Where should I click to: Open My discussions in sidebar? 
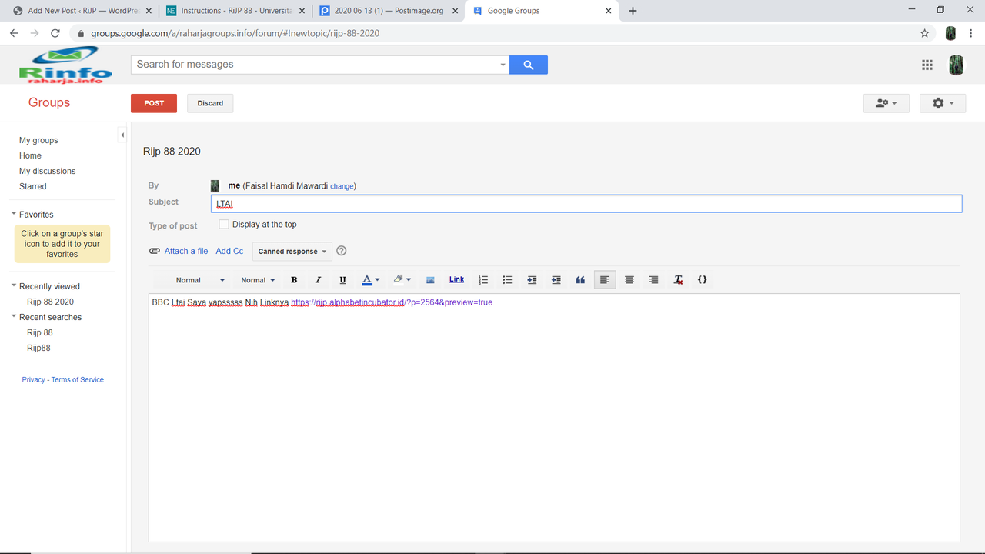coord(48,171)
